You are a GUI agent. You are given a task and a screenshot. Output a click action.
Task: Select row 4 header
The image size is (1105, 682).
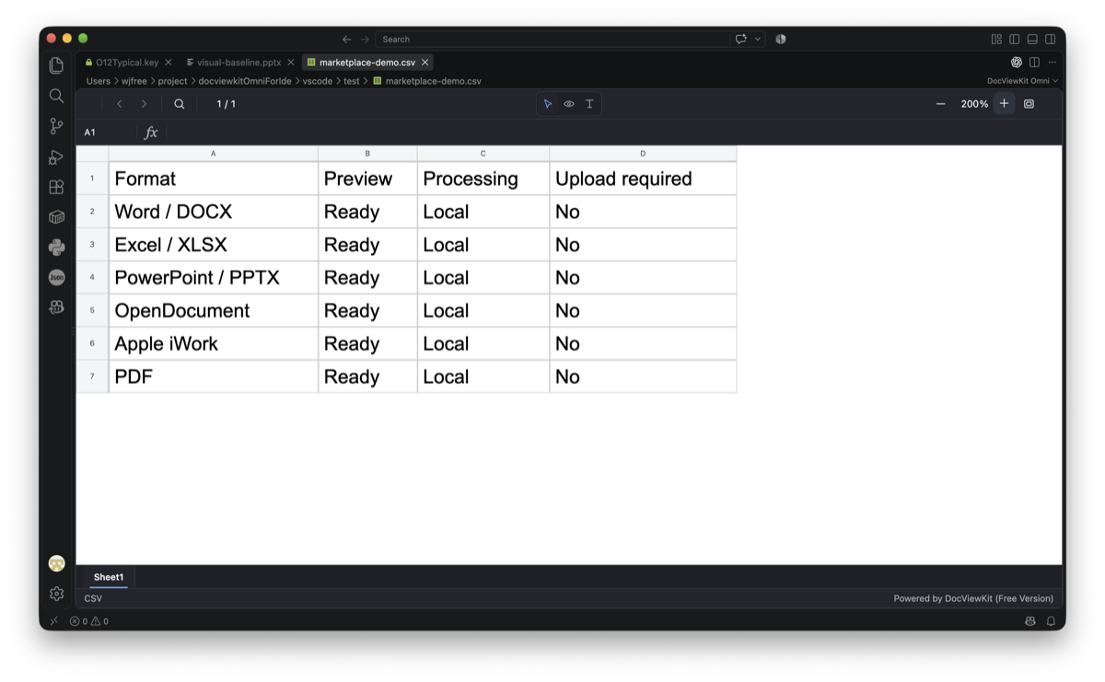pyautogui.click(x=92, y=278)
